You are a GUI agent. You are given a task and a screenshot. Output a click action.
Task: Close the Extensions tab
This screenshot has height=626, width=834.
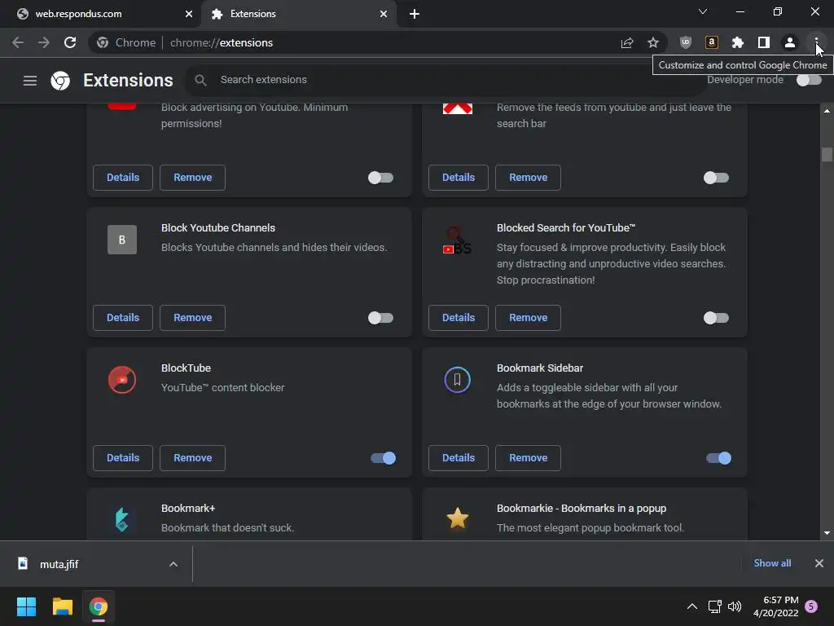tap(384, 14)
